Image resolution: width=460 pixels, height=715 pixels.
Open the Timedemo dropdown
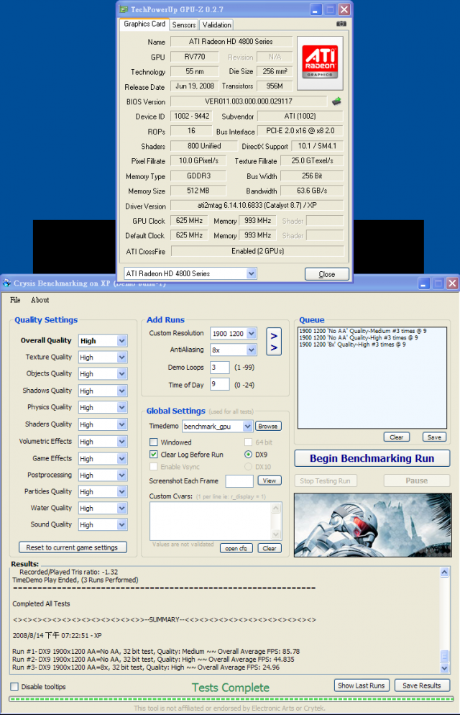[x=247, y=427]
